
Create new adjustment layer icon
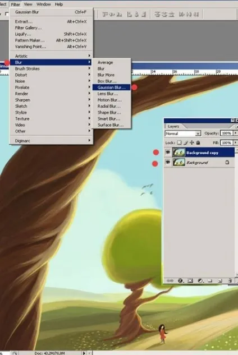click(200, 281)
